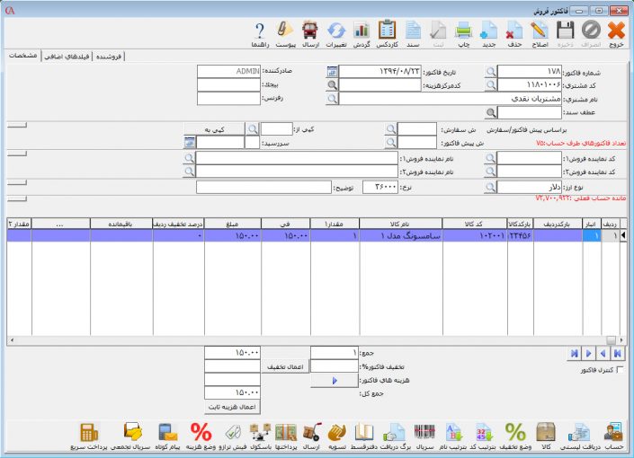
Task: Open customer code lookup magnifier
Action: click(490, 84)
